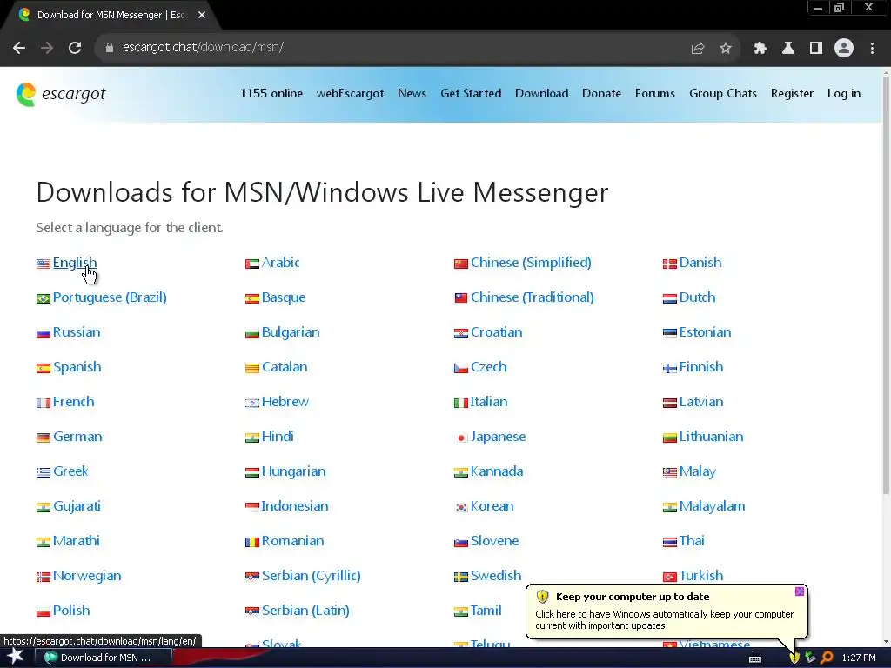Click the Keep your computer up to date balloon

pos(667,611)
